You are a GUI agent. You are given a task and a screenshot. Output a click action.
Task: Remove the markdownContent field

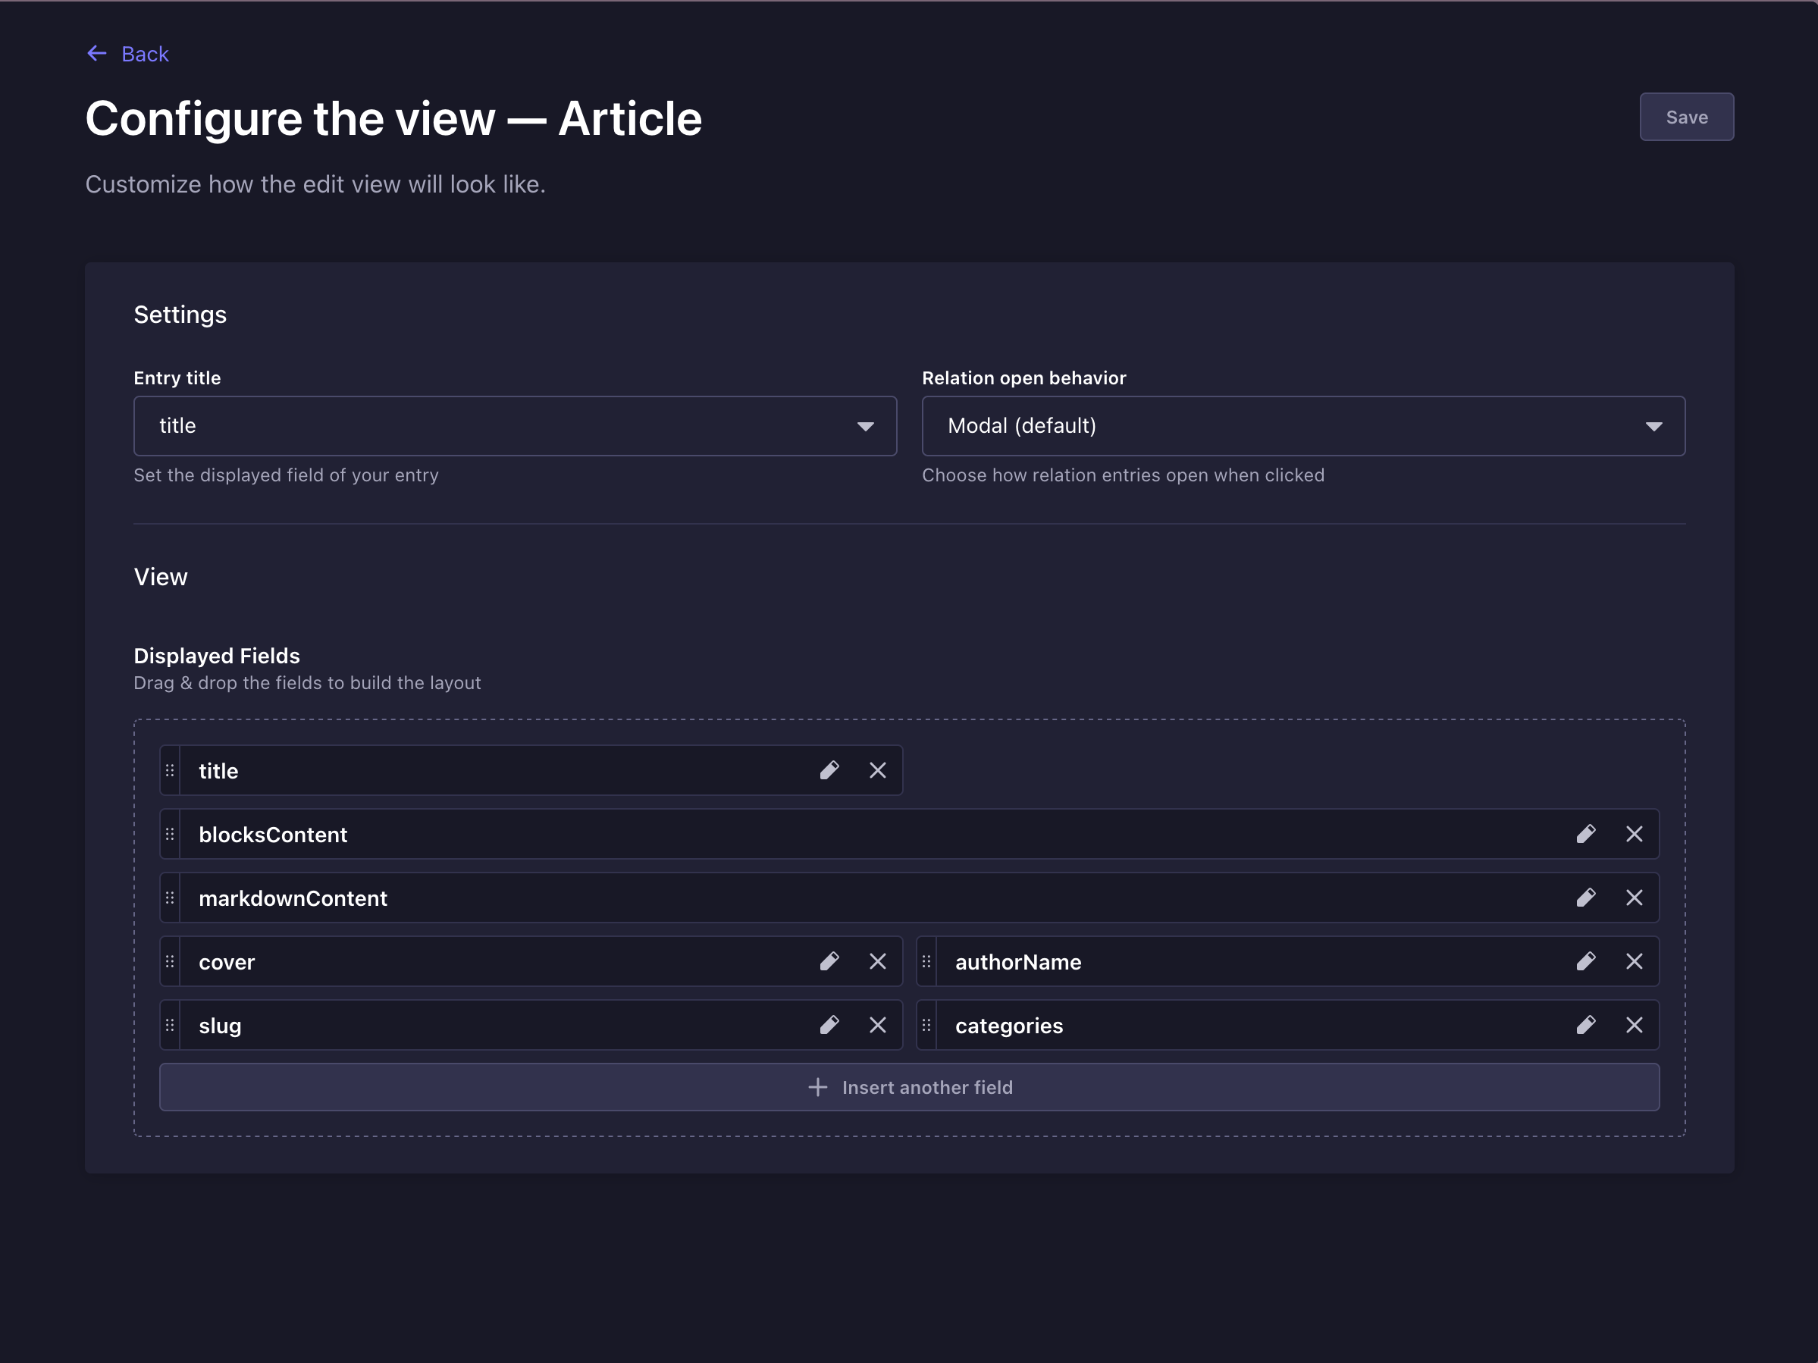[x=1635, y=897]
